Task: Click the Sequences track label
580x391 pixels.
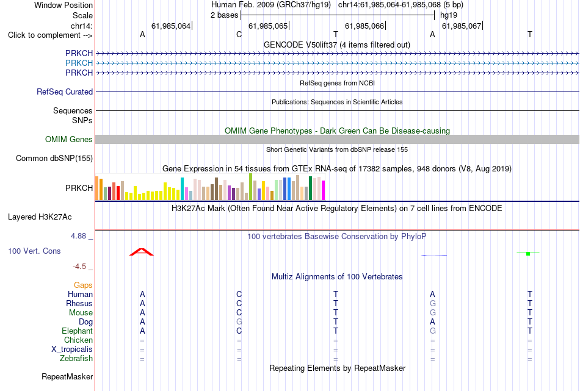Action: tap(73, 110)
